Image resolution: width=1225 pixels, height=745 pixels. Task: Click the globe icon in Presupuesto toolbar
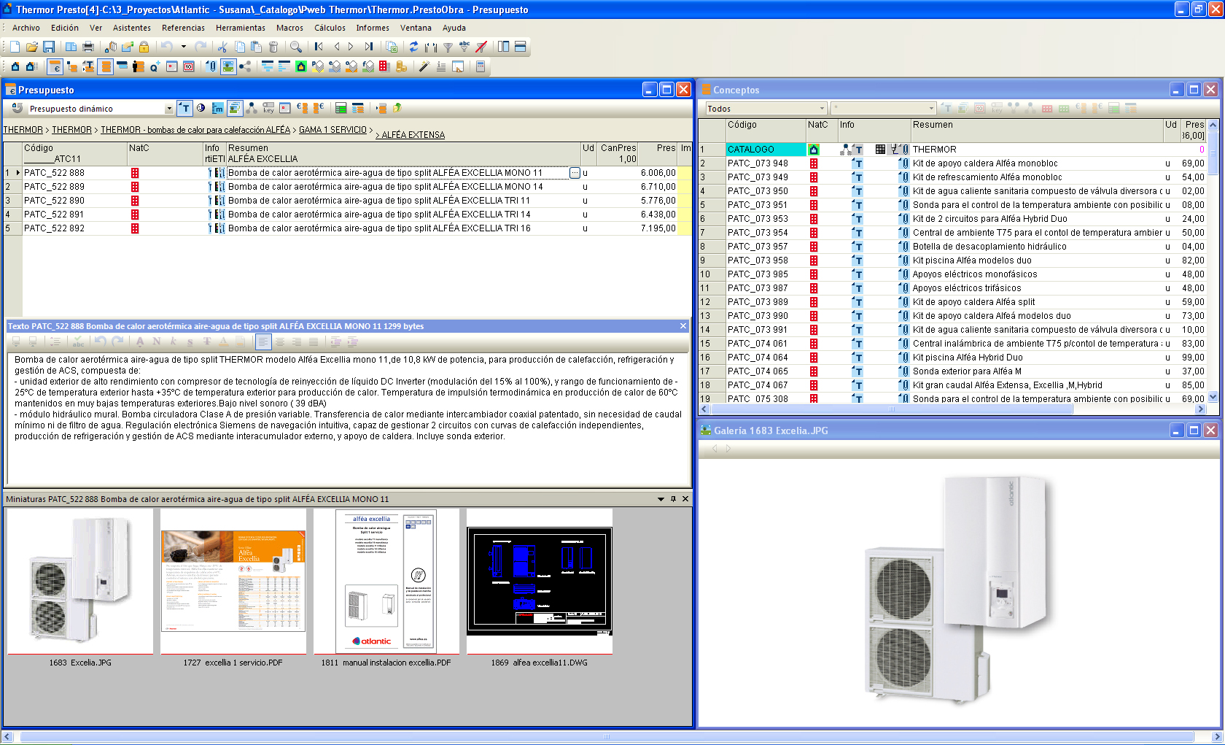201,108
